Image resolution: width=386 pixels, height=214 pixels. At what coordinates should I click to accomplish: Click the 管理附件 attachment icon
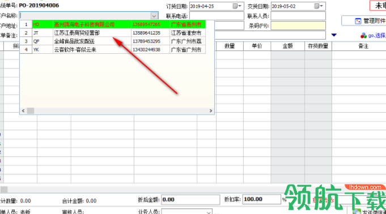tap(358, 21)
